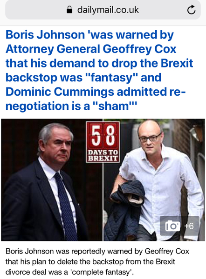Tap the 'negotiation is a sham' headline line

[71, 106]
